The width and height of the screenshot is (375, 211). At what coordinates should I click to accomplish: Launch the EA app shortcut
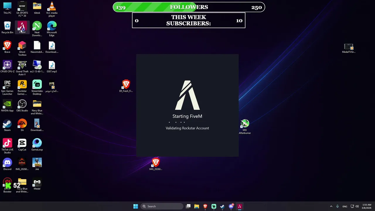(22, 125)
